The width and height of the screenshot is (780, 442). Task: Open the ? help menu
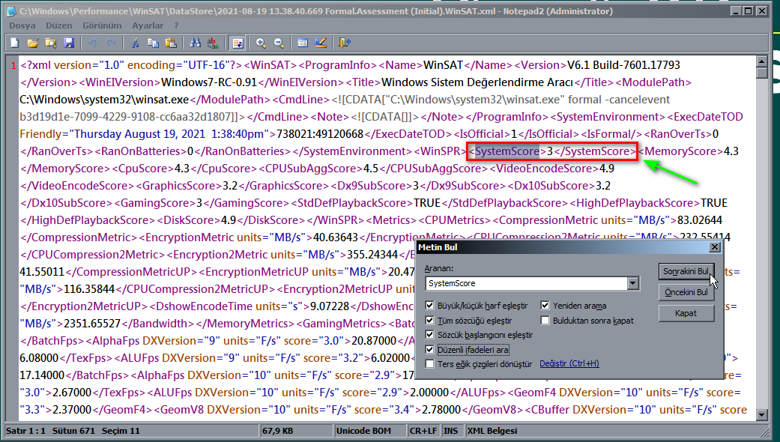[176, 25]
